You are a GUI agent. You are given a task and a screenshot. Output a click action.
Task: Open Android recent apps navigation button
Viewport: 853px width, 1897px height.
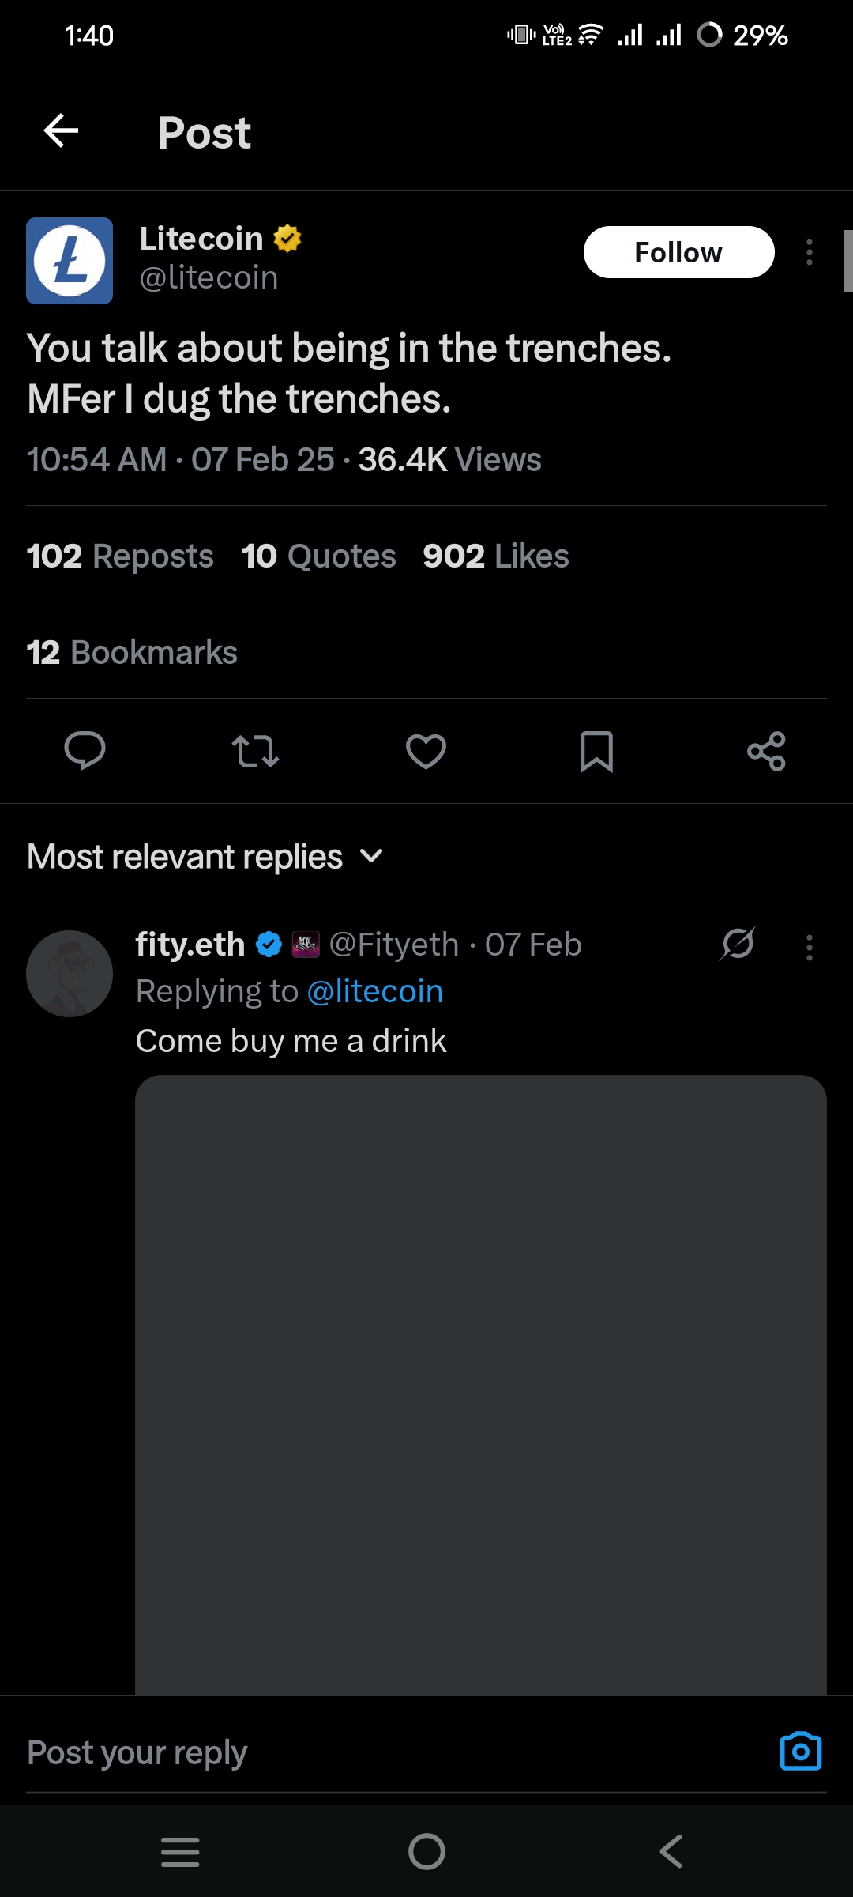180,1851
